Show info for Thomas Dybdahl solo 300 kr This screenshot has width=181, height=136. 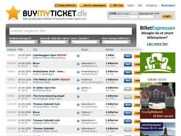[78, 121]
